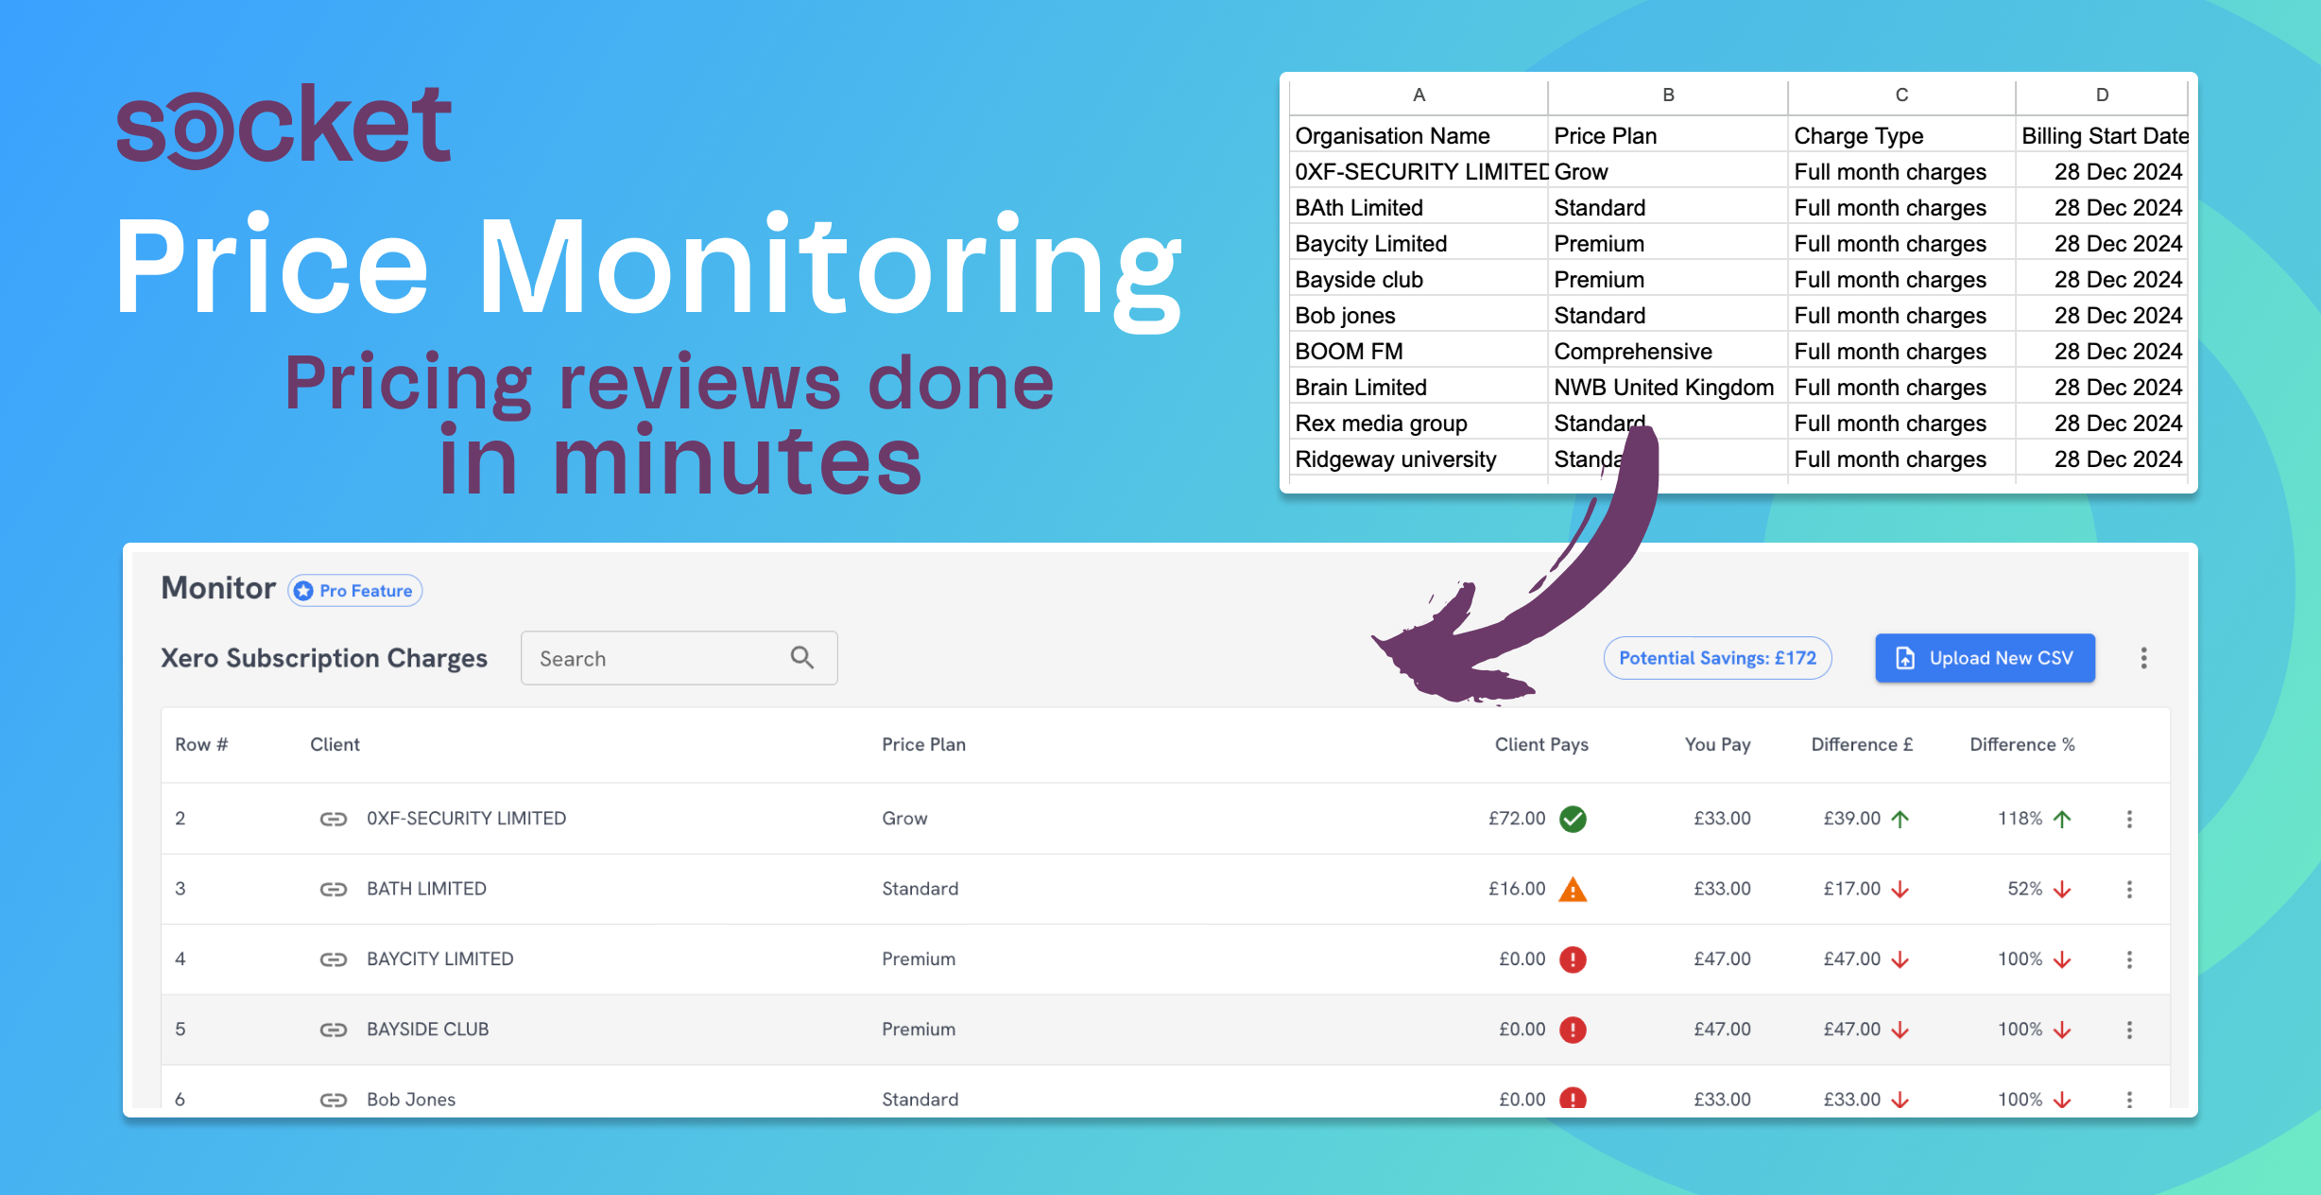2321x1195 pixels.
Task: Click orange warning triangle next to £16.00
Action: pyautogui.click(x=1573, y=890)
